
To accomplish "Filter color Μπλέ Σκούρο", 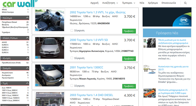I will (x=8, y=12).
